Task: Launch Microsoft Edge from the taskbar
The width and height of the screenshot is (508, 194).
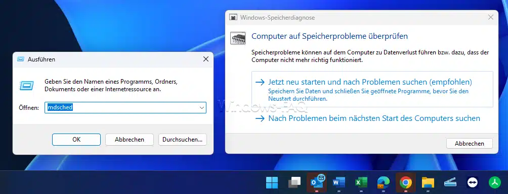Action: (x=383, y=183)
